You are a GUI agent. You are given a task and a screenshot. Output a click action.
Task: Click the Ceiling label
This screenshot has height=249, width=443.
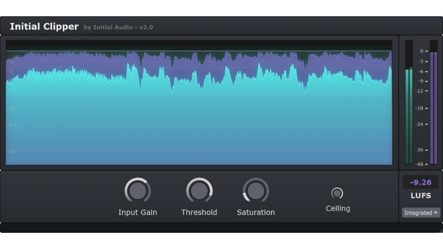(x=338, y=208)
